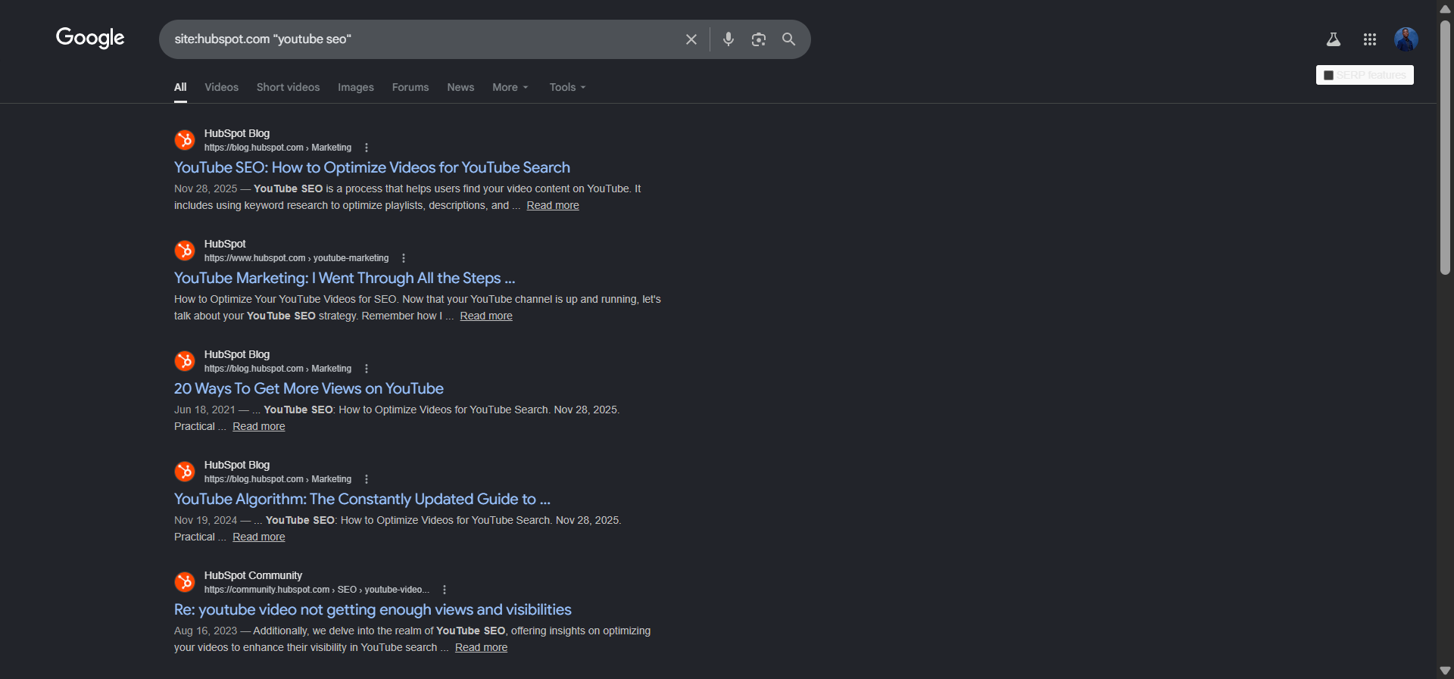Screen dimensions: 1454x679
Task: Click HubSpot favicon of YouTube Marketing result
Action: (x=185, y=251)
